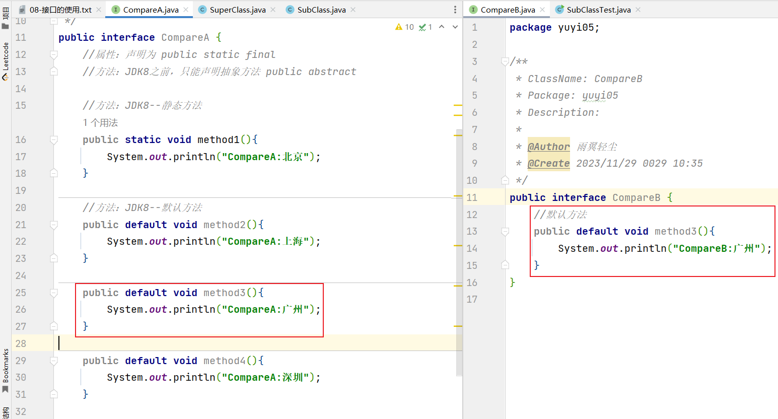Click the fold end marker at line 31
The width and height of the screenshot is (778, 419).
point(54,394)
